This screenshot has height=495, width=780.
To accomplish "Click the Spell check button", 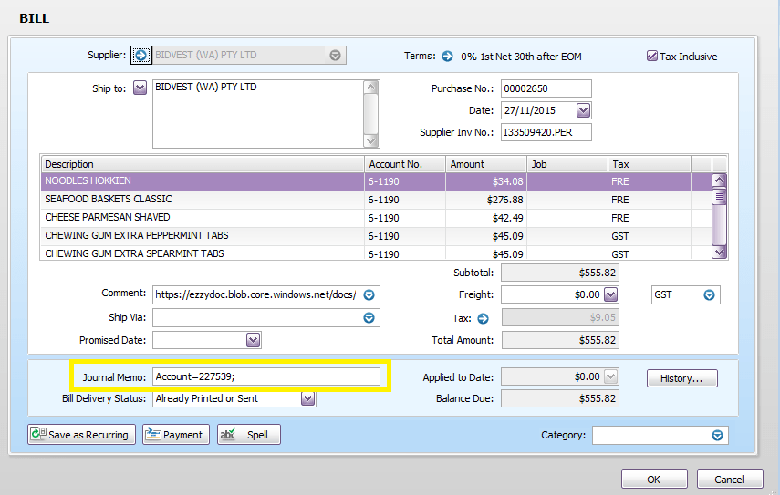I will click(249, 434).
